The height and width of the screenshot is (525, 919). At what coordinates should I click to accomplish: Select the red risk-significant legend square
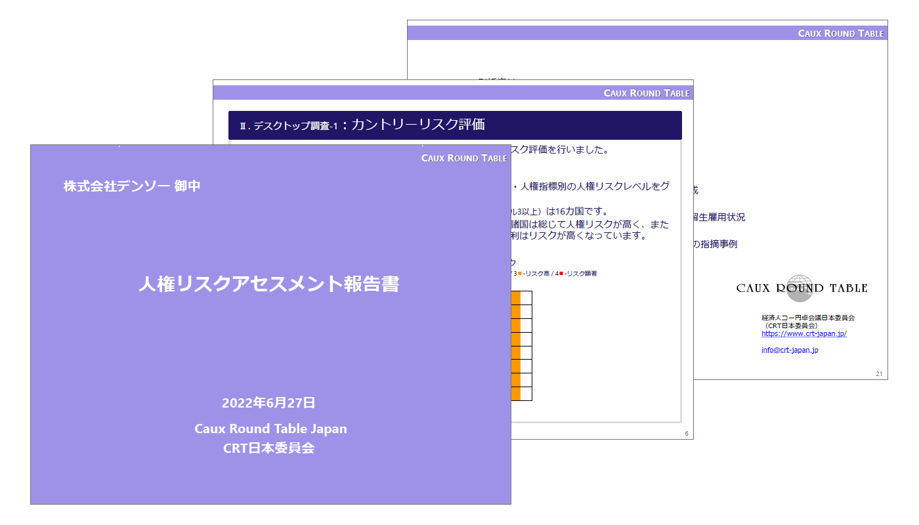[x=561, y=273]
